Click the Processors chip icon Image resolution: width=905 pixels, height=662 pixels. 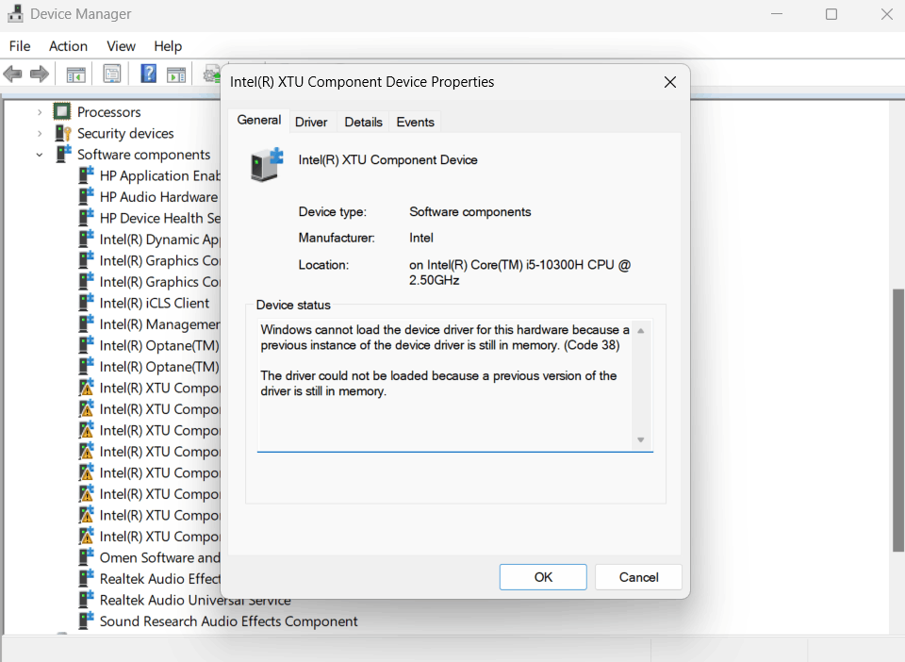tap(62, 111)
